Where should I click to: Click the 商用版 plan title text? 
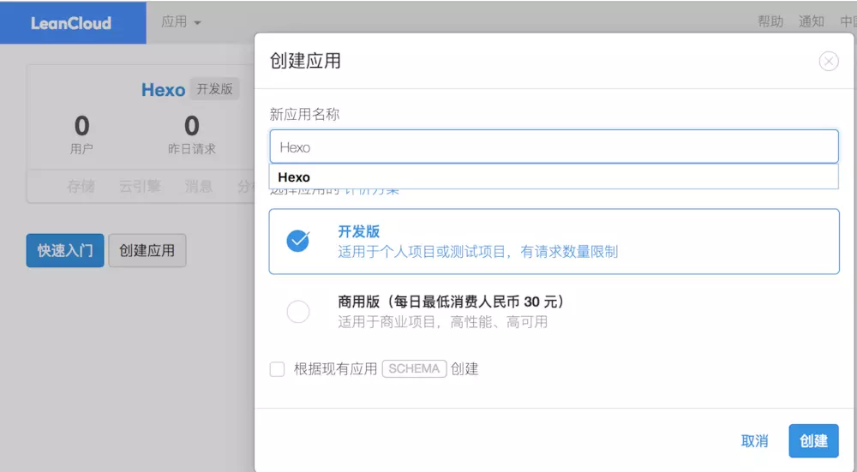451,302
